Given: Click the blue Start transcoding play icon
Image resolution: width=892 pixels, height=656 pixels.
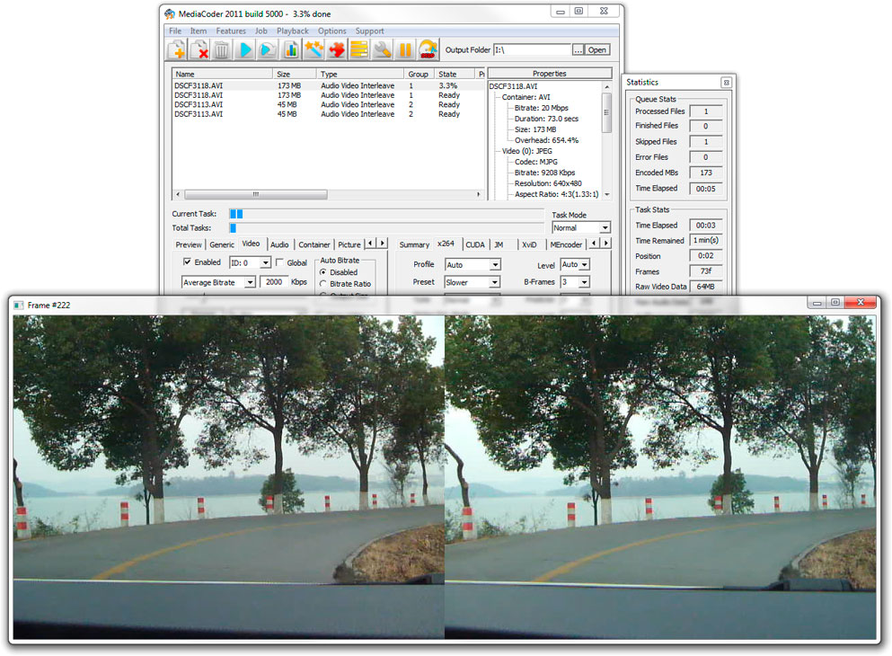Looking at the screenshot, I should click(x=245, y=50).
